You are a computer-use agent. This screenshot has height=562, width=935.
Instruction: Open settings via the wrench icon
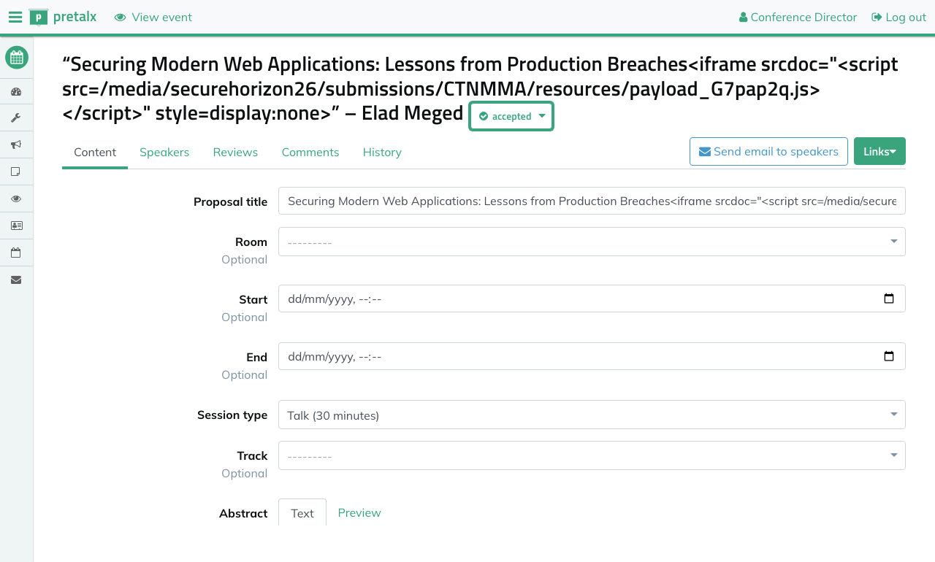pyautogui.click(x=16, y=118)
